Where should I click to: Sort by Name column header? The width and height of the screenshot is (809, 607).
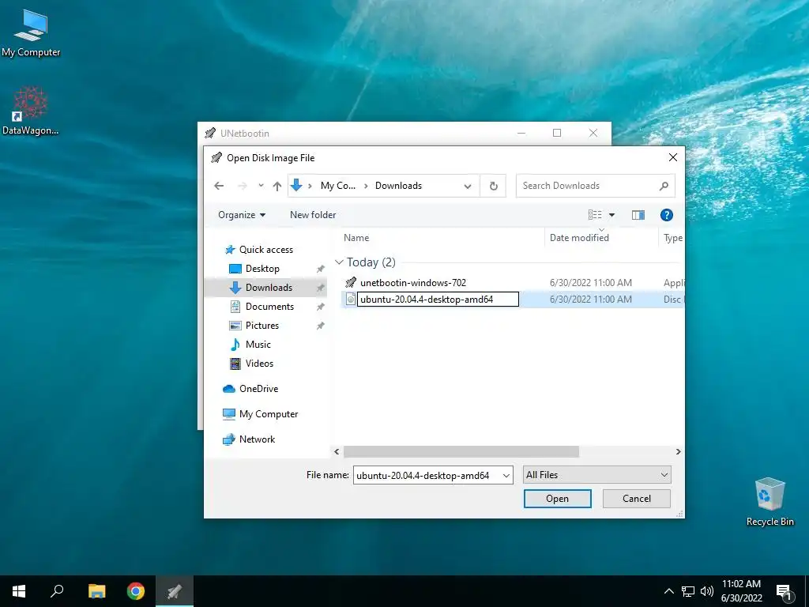tap(356, 238)
